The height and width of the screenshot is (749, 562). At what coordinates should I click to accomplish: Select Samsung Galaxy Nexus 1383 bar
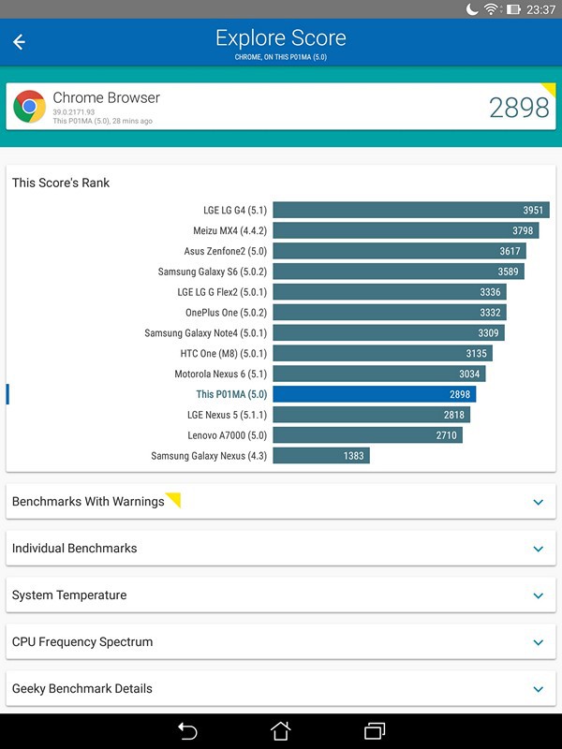point(321,456)
